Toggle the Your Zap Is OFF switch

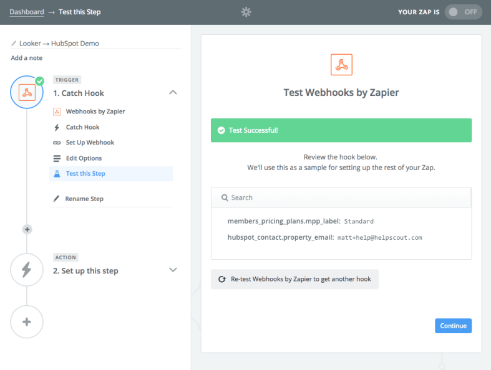463,12
